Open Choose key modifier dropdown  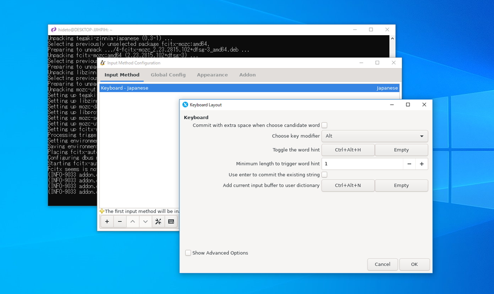374,136
